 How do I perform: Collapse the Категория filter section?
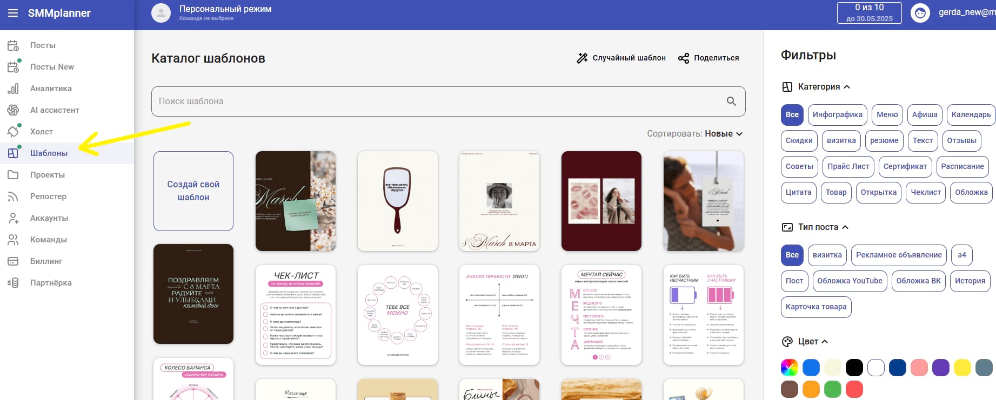[x=847, y=87]
